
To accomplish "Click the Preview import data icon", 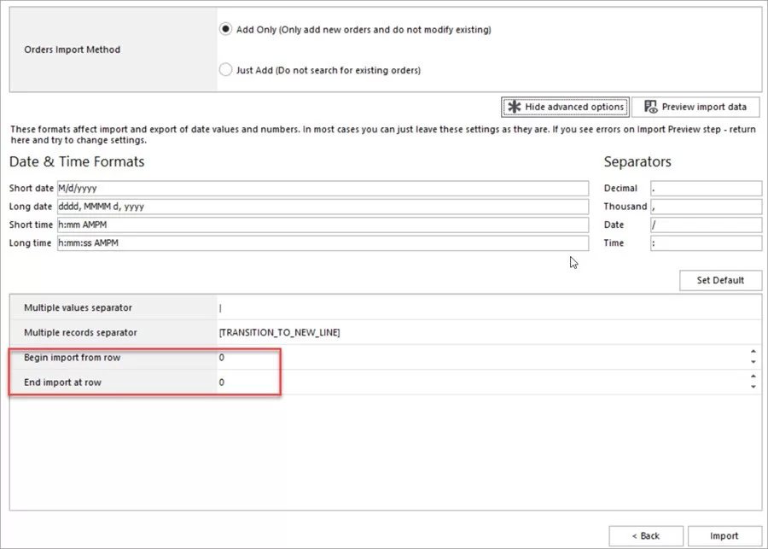I will 652,107.
